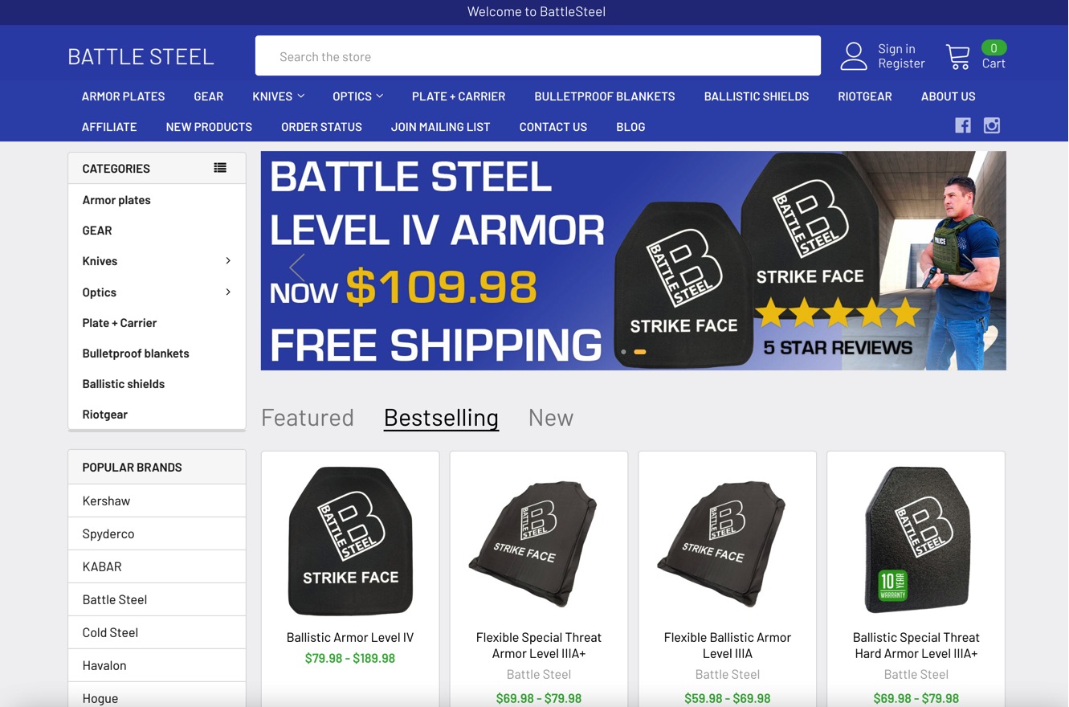Click the BATTLE STEEL logo
This screenshot has width=1069, height=707.
coord(141,56)
